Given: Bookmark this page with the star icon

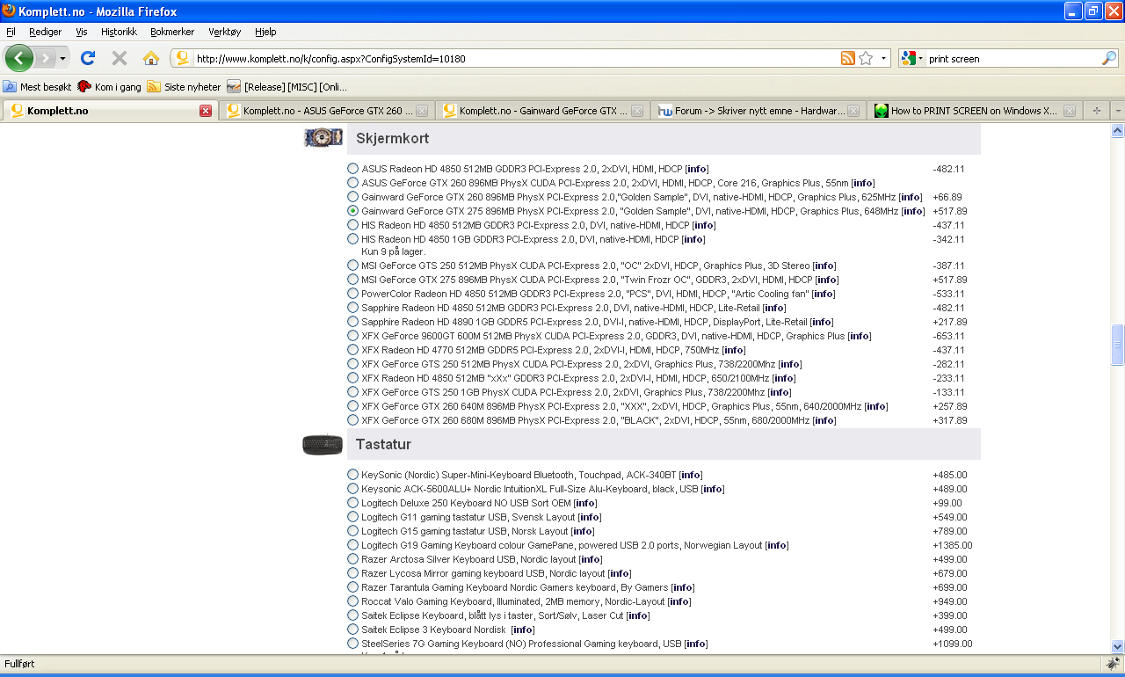Looking at the screenshot, I should (x=866, y=58).
